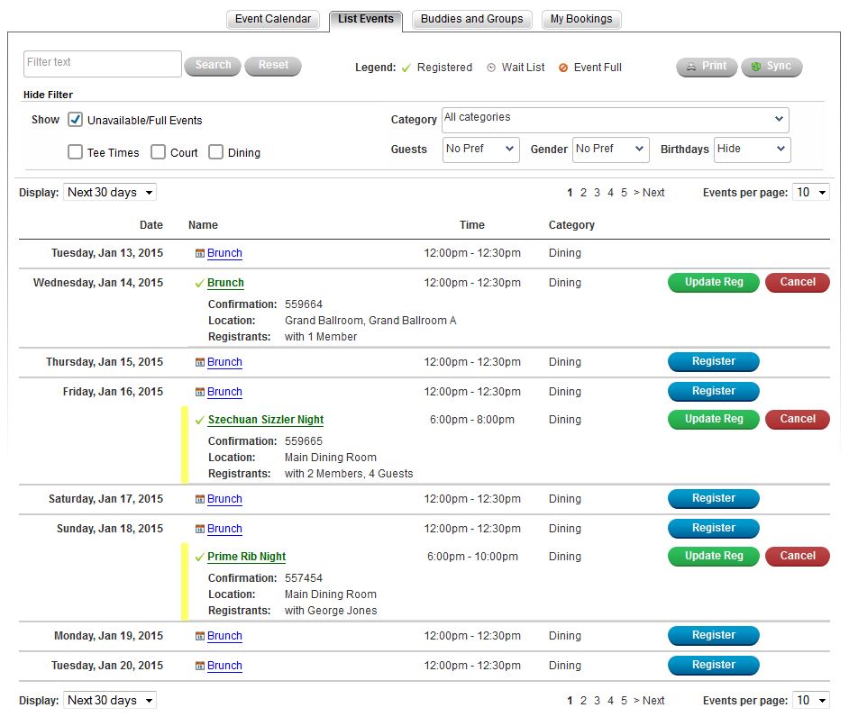Open the My Bookings tab
The image size is (849, 726).
[581, 19]
